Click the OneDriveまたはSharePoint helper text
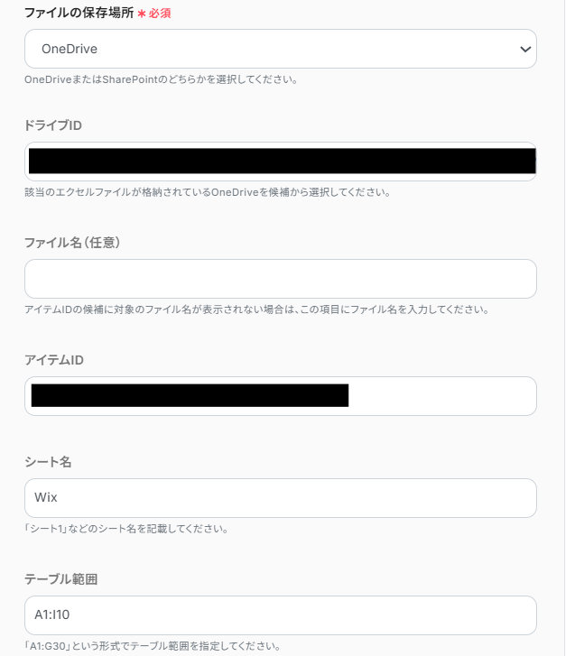Viewport: 575px width, 656px height. point(161,79)
